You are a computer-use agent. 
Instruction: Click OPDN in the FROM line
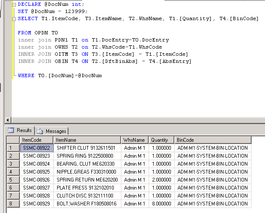(41, 33)
